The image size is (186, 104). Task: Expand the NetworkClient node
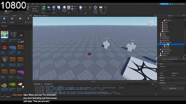(x=159, y=39)
